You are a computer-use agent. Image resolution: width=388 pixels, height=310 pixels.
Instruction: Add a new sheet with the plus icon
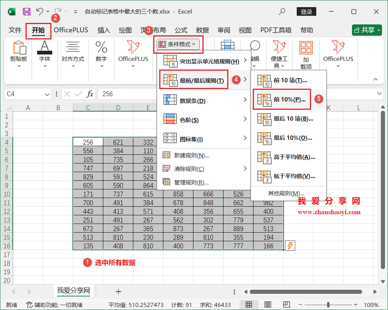tap(118, 292)
